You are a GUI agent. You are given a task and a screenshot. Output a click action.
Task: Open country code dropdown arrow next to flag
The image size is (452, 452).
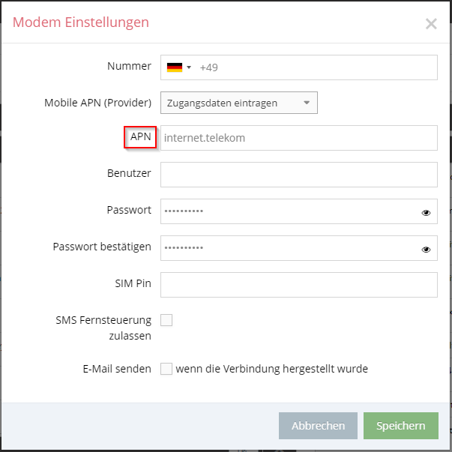coord(189,67)
